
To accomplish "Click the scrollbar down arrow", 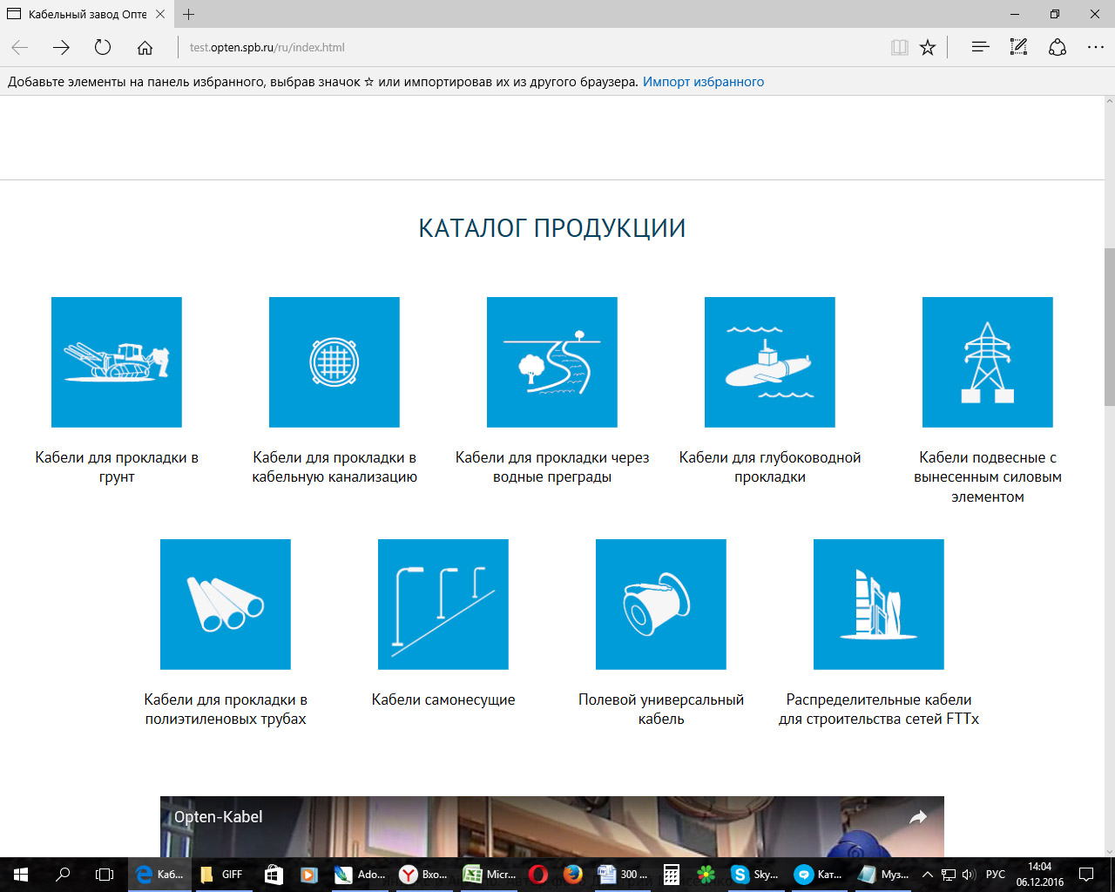I will click(x=1109, y=851).
